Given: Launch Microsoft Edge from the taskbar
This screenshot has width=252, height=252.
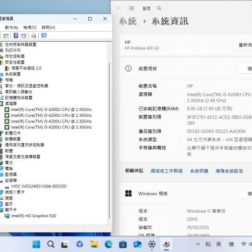Looking at the screenshot, I should (x=108, y=244).
